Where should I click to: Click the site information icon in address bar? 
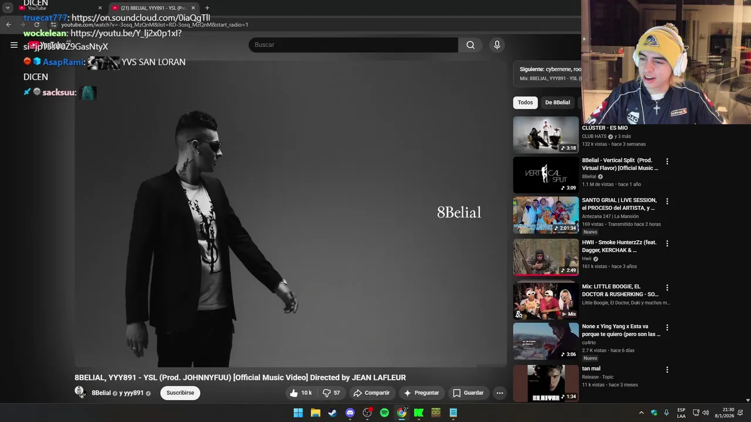pos(53,25)
